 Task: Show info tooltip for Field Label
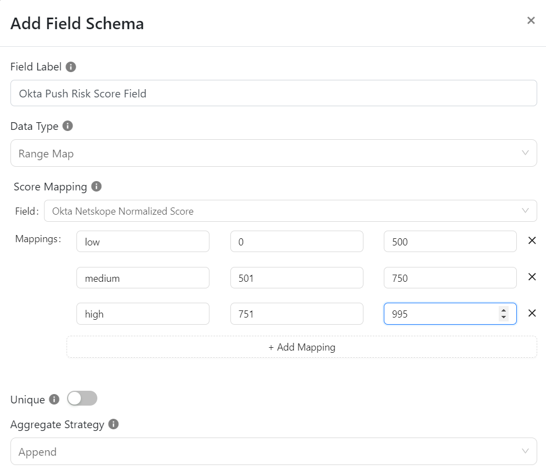pyautogui.click(x=71, y=67)
